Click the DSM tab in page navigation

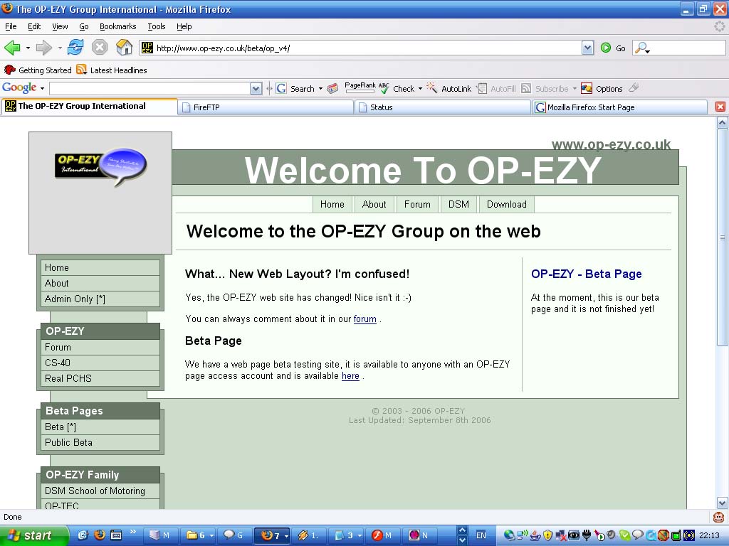(458, 204)
